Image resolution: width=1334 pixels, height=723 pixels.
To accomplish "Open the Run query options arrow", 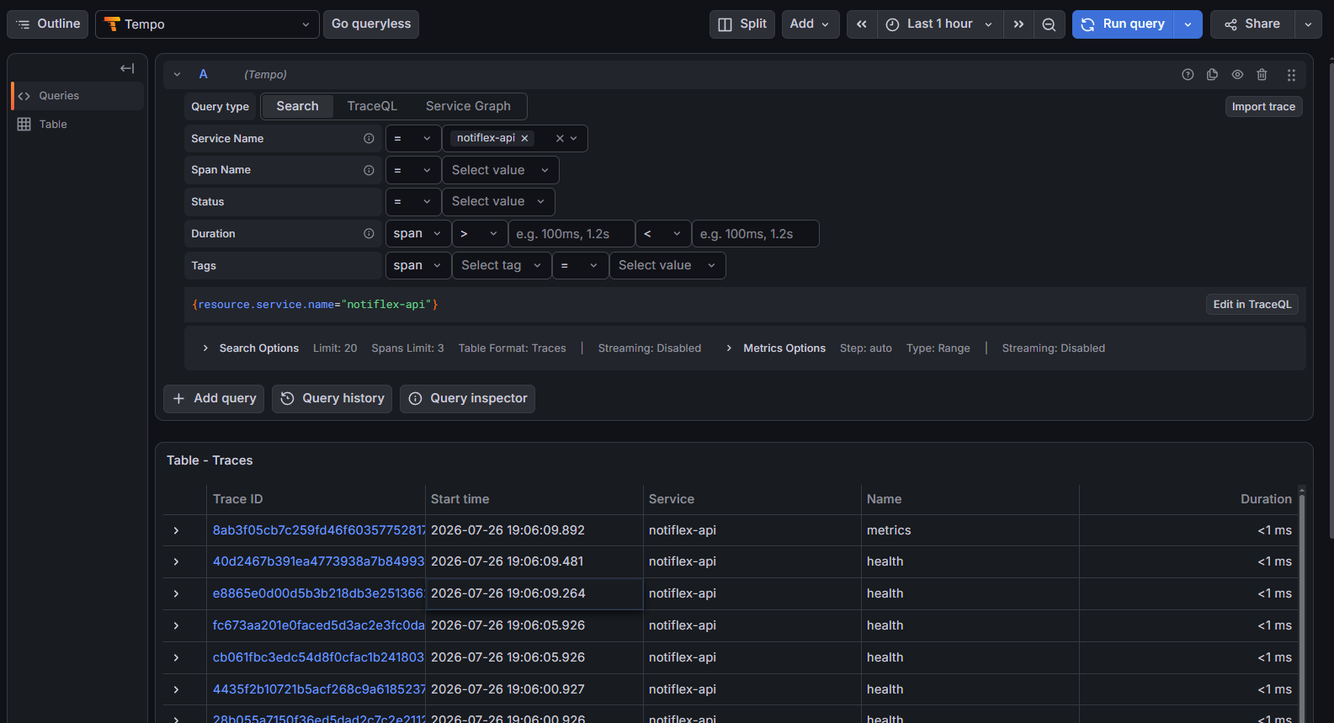I will click(1188, 24).
